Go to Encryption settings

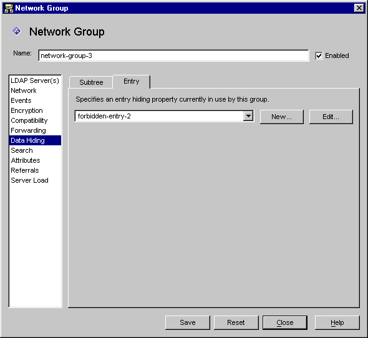[x=35, y=110]
